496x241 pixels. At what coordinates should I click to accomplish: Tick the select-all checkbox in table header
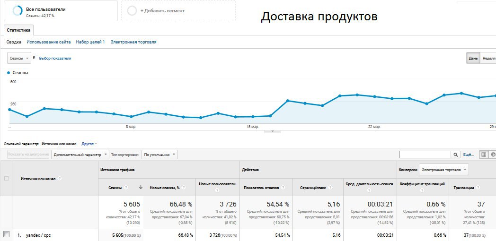tap(6, 179)
